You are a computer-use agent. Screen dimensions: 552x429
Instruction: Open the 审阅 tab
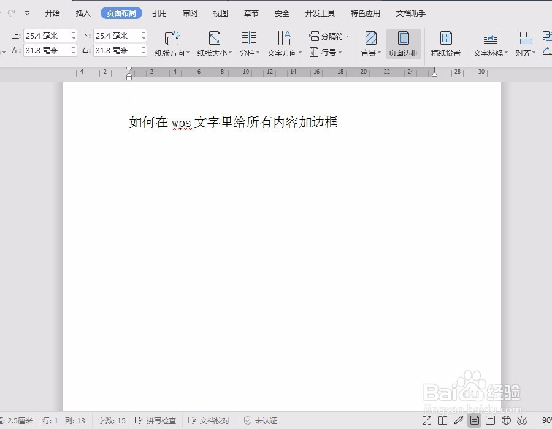click(190, 13)
